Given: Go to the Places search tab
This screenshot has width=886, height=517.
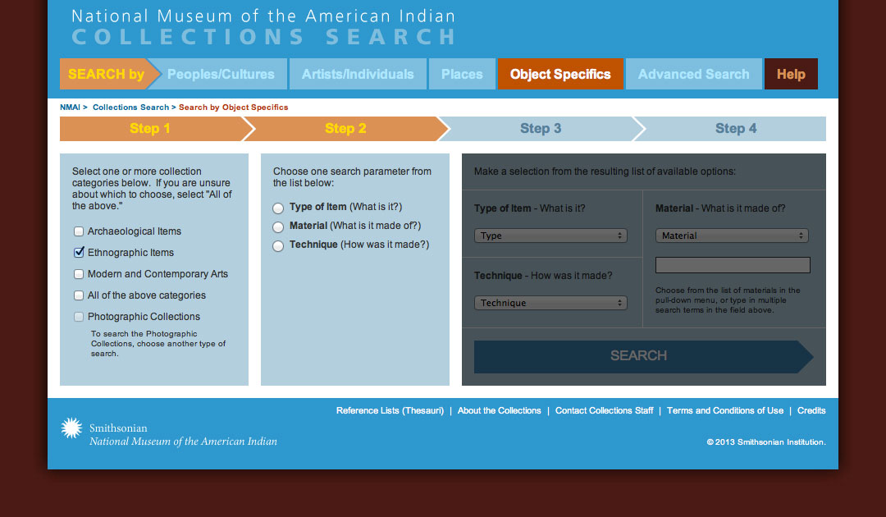Looking at the screenshot, I should [462, 74].
